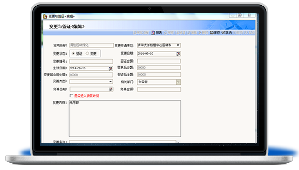299x170 pixels.
Task: Open calendar picker for 生效日期
Action: point(110,69)
